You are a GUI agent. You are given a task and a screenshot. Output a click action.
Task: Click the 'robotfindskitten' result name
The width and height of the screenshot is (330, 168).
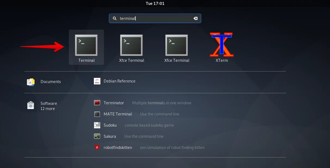pos(118,148)
